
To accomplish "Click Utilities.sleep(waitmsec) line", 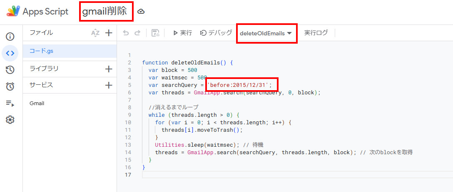I will point(209,145).
